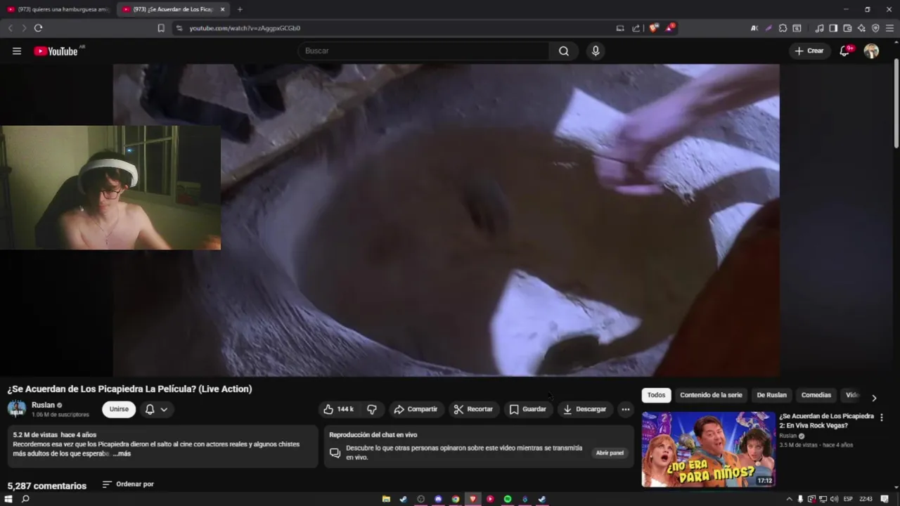
Task: Open the Windows notification center
Action: pos(885,499)
